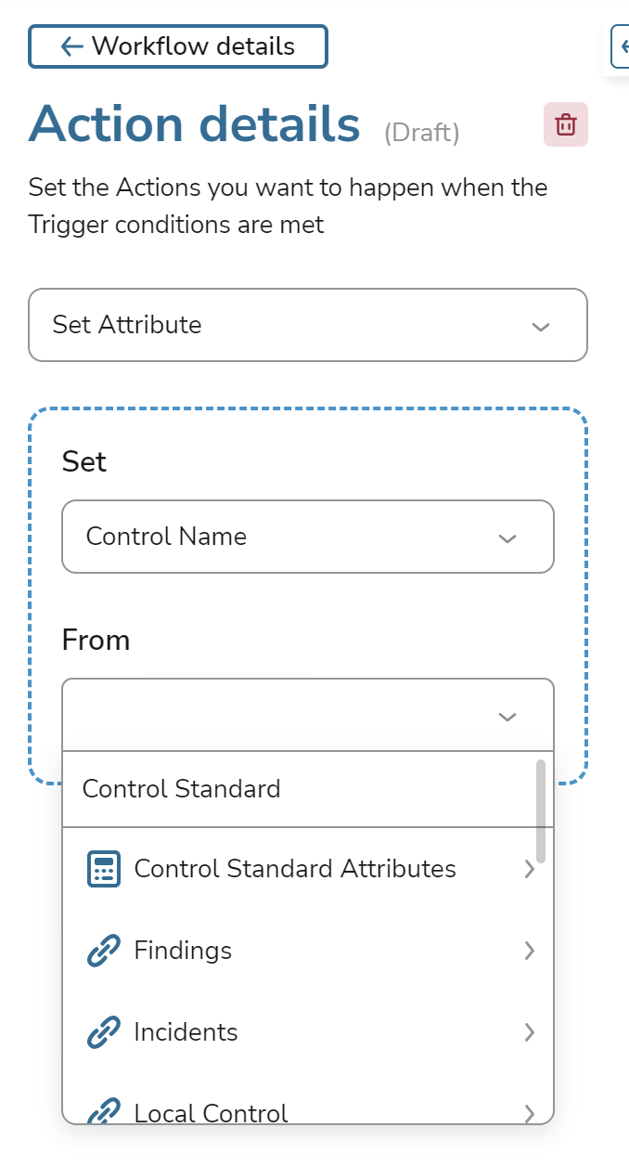Expand the Control Standard Attributes submenu arrow
629x1166 pixels.
(530, 869)
